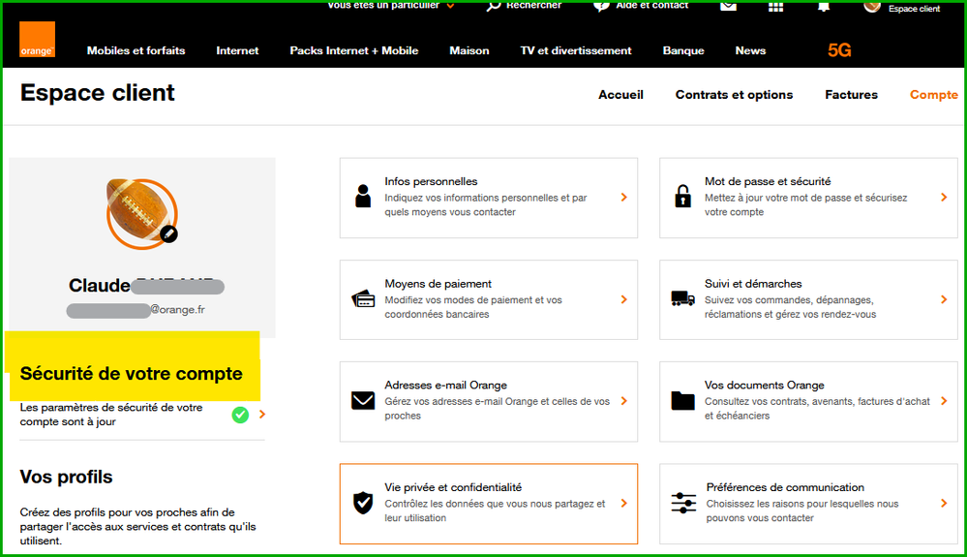Click the credit card Moyens de paiement icon
967x557 pixels.
[x=363, y=299]
